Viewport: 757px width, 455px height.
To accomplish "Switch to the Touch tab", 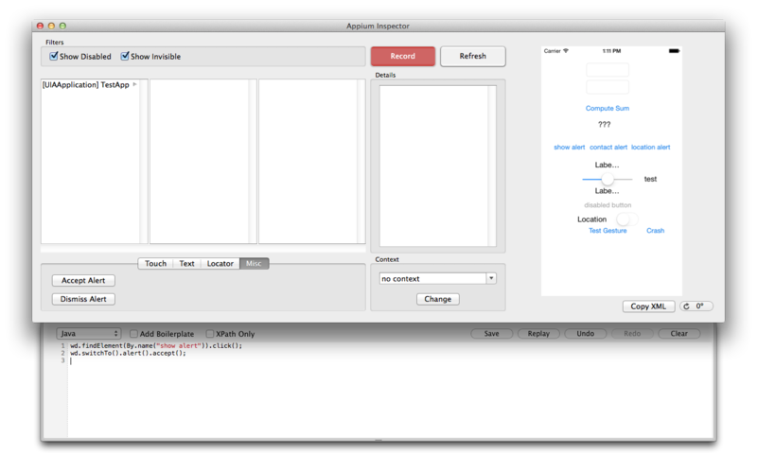I will (155, 264).
